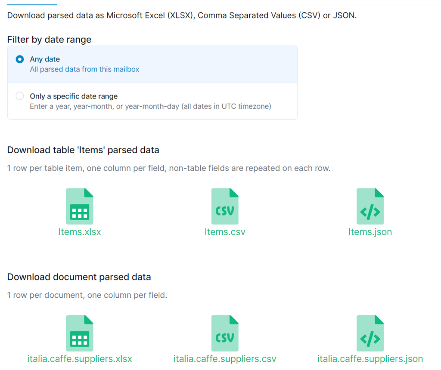Click the Items.csv file icon
The image size is (441, 370).
(x=224, y=206)
